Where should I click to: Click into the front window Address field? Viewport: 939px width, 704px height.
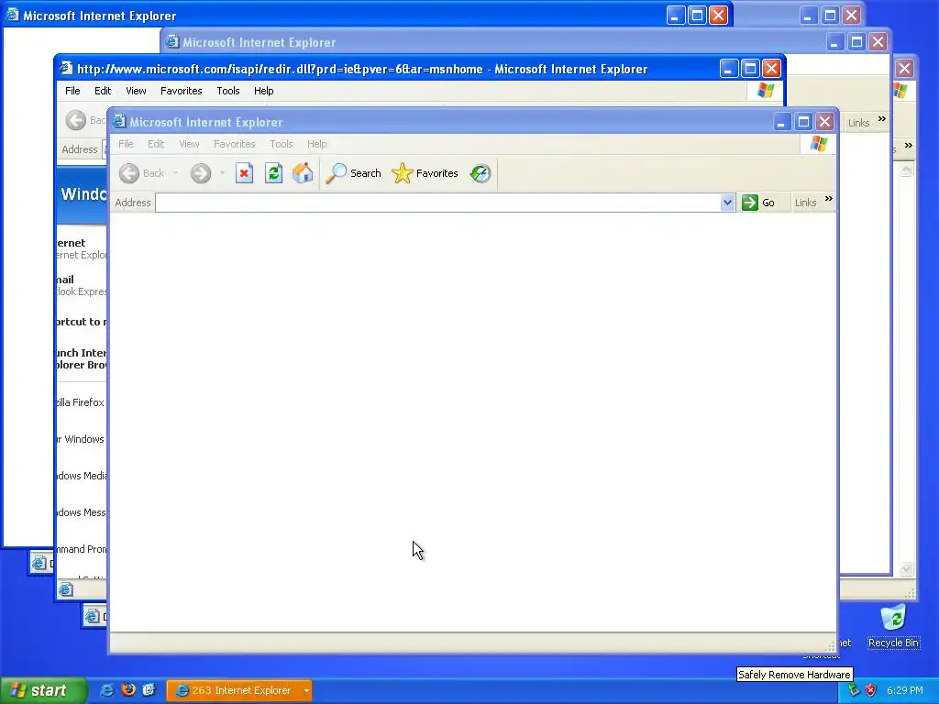pyautogui.click(x=437, y=203)
